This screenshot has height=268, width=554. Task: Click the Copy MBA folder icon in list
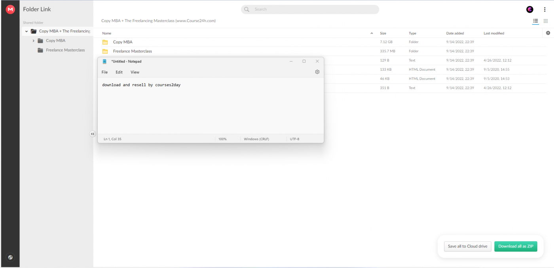click(105, 42)
